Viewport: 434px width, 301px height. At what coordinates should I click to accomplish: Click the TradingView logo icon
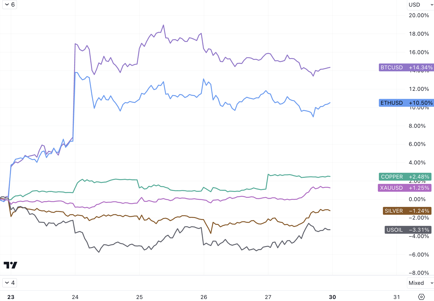[10, 265]
